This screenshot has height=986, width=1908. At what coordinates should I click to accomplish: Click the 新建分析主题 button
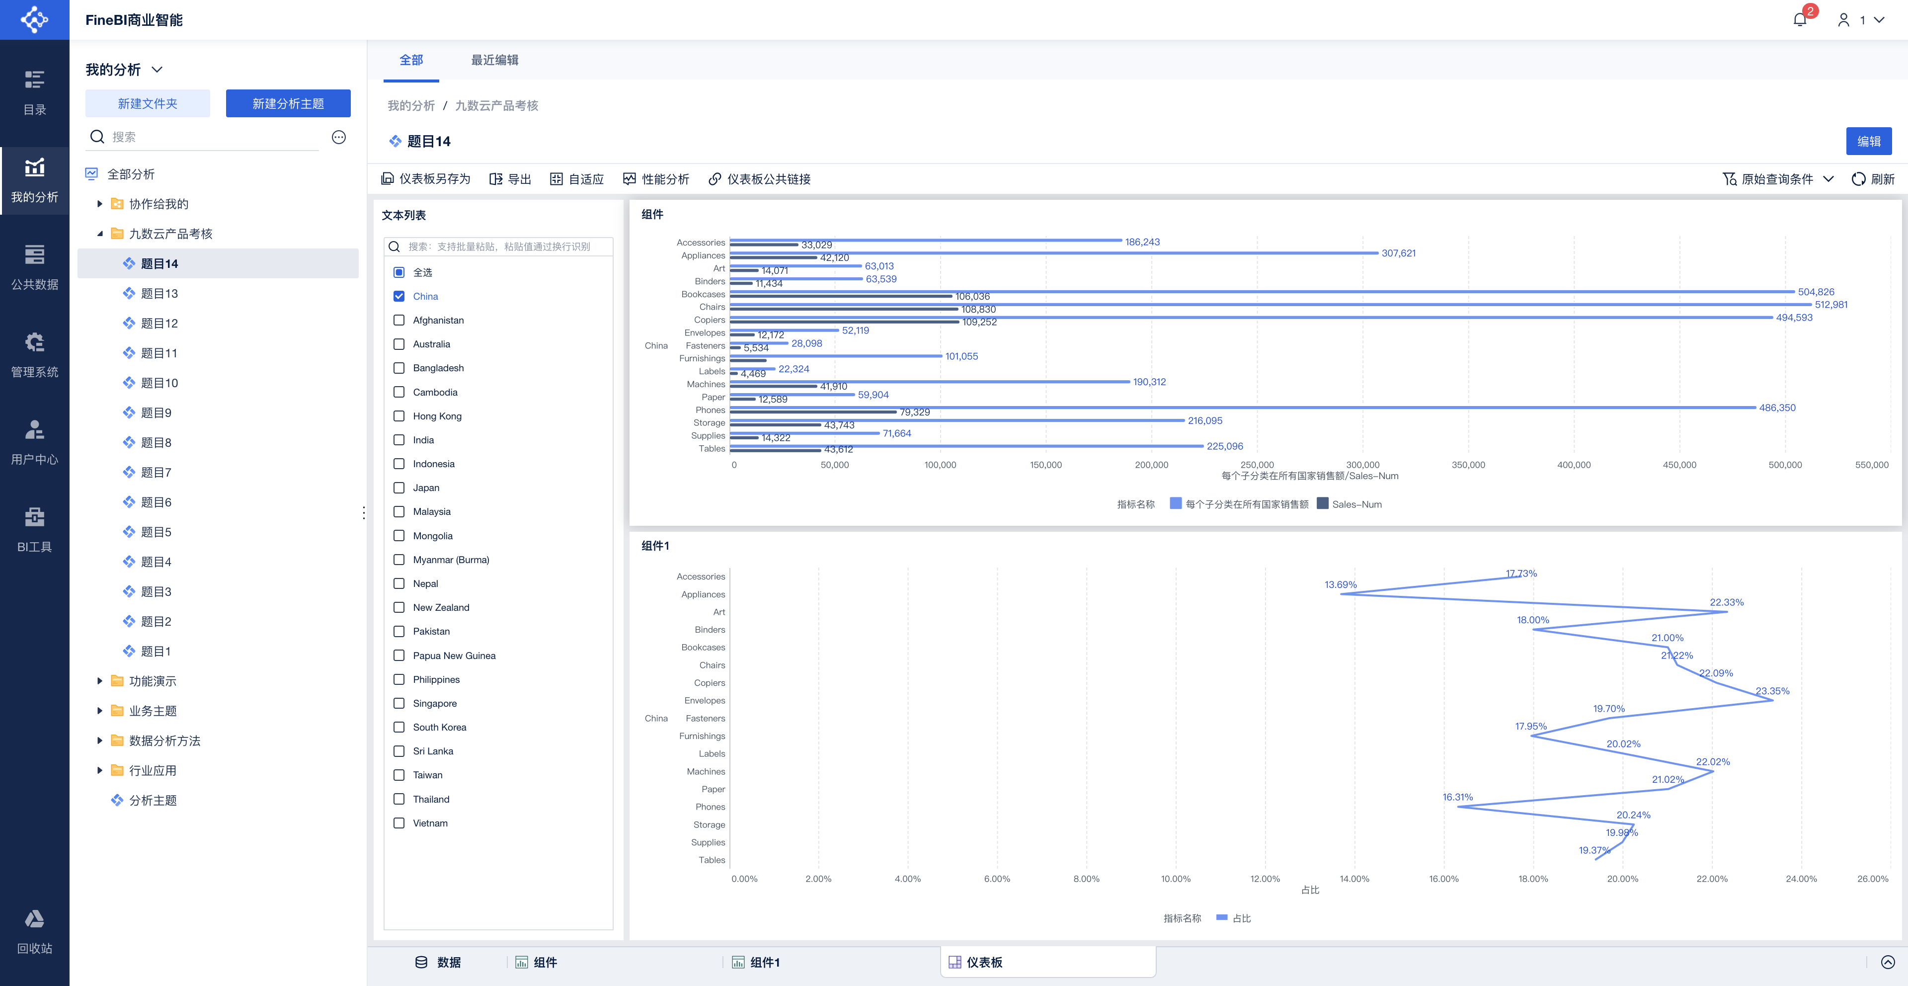pos(288,104)
